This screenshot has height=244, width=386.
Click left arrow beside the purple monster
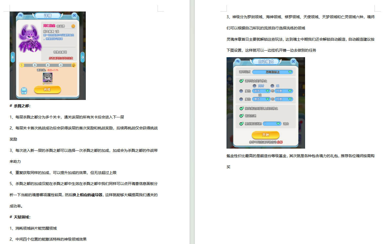tap(13, 57)
